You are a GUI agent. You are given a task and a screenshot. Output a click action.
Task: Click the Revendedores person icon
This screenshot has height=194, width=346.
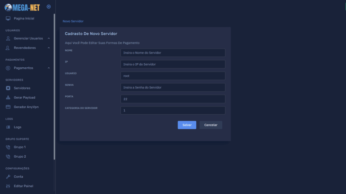[8, 48]
